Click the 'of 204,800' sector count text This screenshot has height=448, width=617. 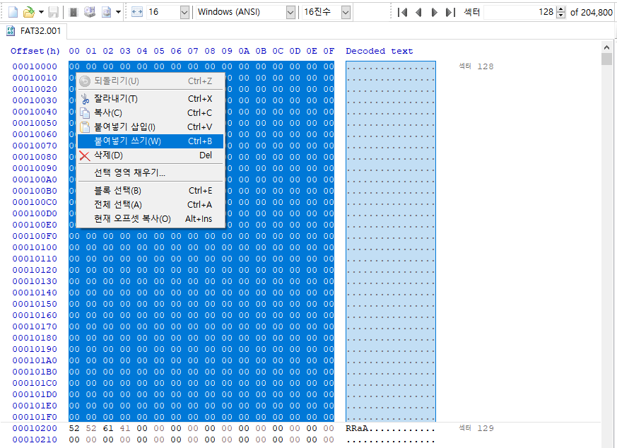(x=591, y=13)
